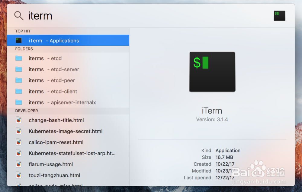Click the large iTerm preview icon
Viewport: 302px width, 192px height.
[212, 72]
